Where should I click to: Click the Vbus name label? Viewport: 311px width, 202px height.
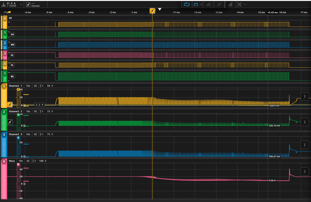pos(12,161)
